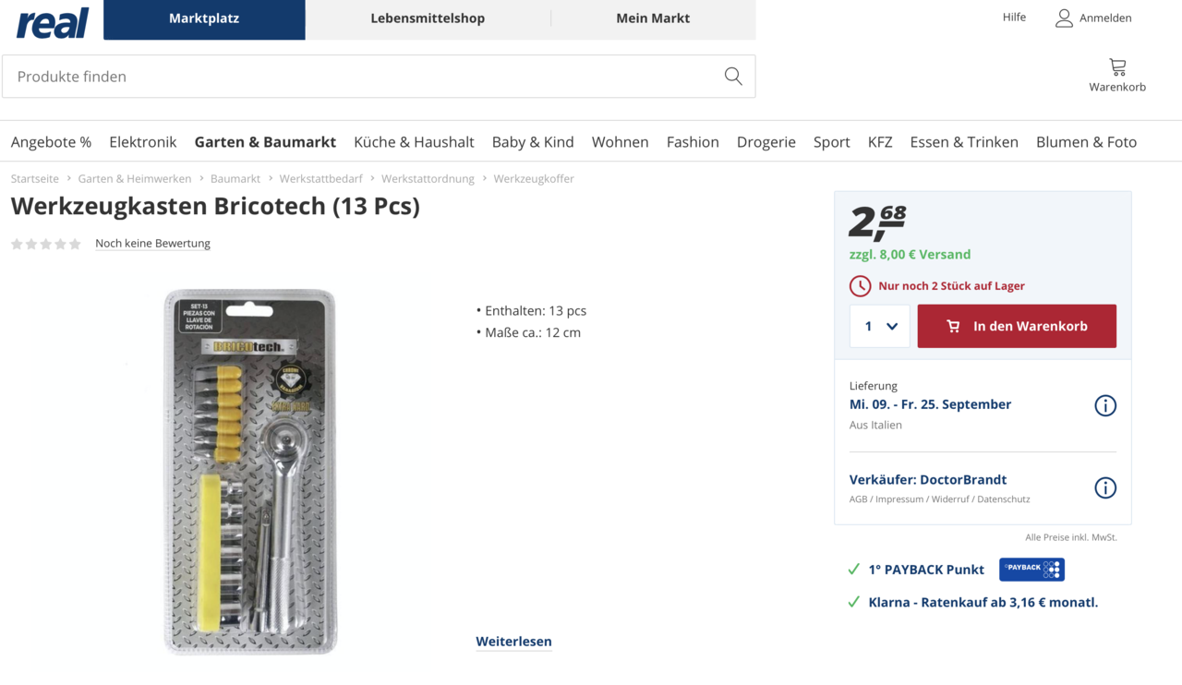Click the search magnifier icon
This screenshot has height=685, width=1182.
pos(733,77)
